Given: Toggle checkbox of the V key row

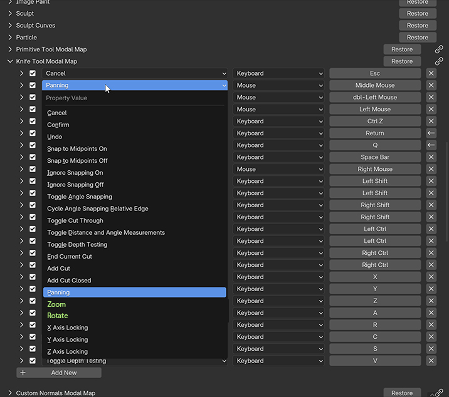Looking at the screenshot, I should [33, 361].
